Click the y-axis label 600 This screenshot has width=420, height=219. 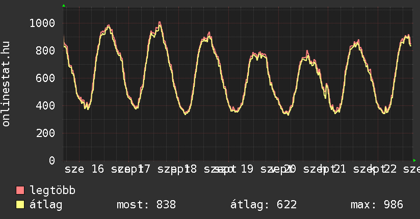click(45, 78)
